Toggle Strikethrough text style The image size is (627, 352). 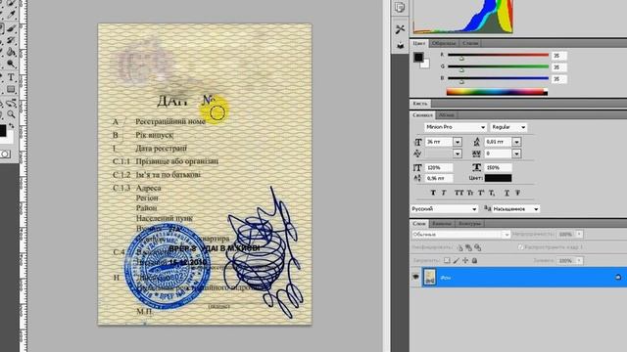(518, 193)
